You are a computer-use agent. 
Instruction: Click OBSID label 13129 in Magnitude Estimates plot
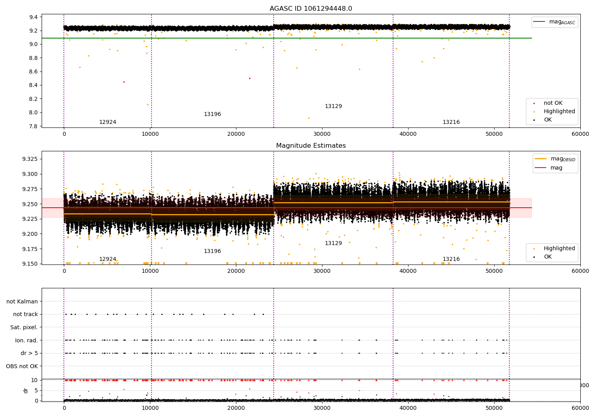click(333, 243)
